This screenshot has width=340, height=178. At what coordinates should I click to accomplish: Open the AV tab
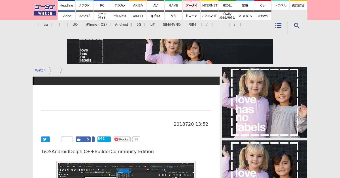pyautogui.click(x=156, y=5)
